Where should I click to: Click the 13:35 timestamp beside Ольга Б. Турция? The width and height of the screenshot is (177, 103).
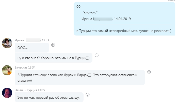(x=42, y=90)
